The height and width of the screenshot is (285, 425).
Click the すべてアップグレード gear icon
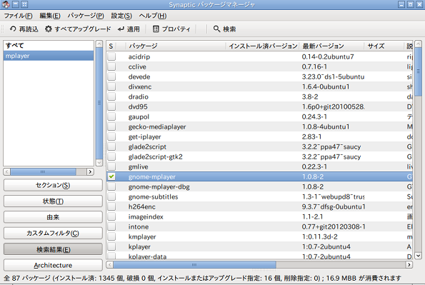point(49,29)
